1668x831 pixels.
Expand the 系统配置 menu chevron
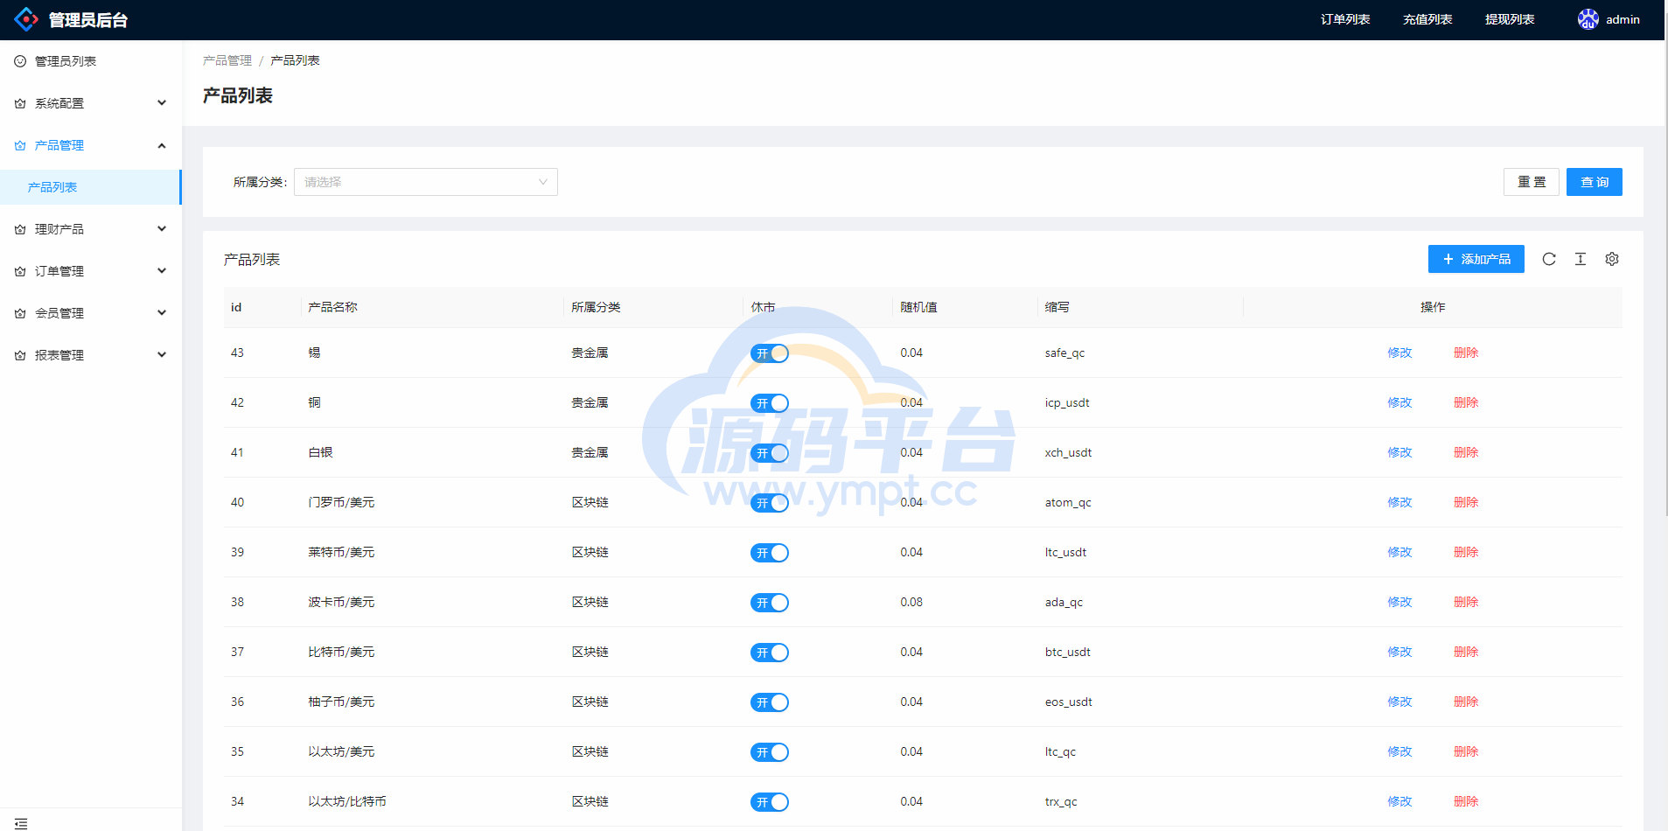point(162,103)
